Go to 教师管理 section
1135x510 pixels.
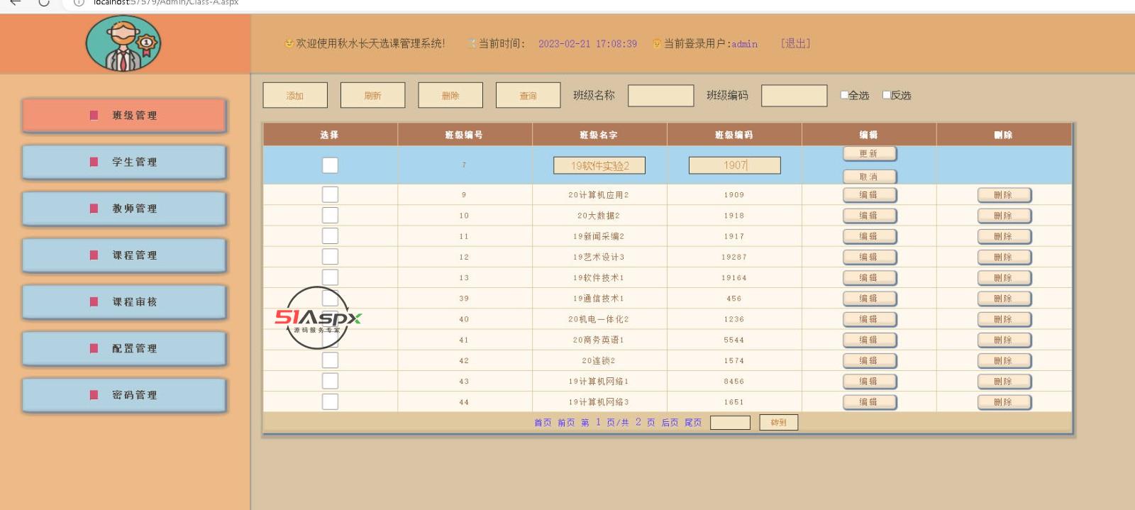tap(125, 209)
